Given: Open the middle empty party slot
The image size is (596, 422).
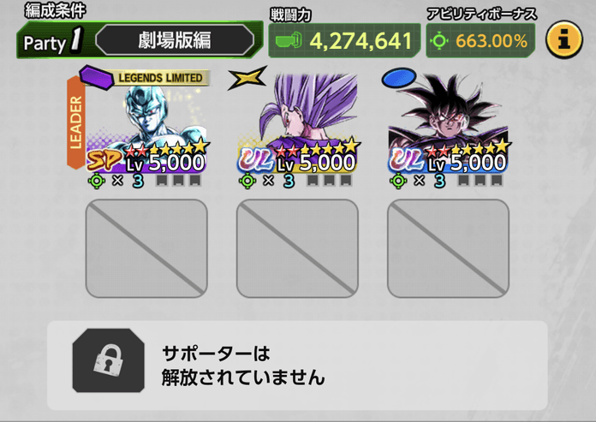Looking at the screenshot, I should [297, 248].
